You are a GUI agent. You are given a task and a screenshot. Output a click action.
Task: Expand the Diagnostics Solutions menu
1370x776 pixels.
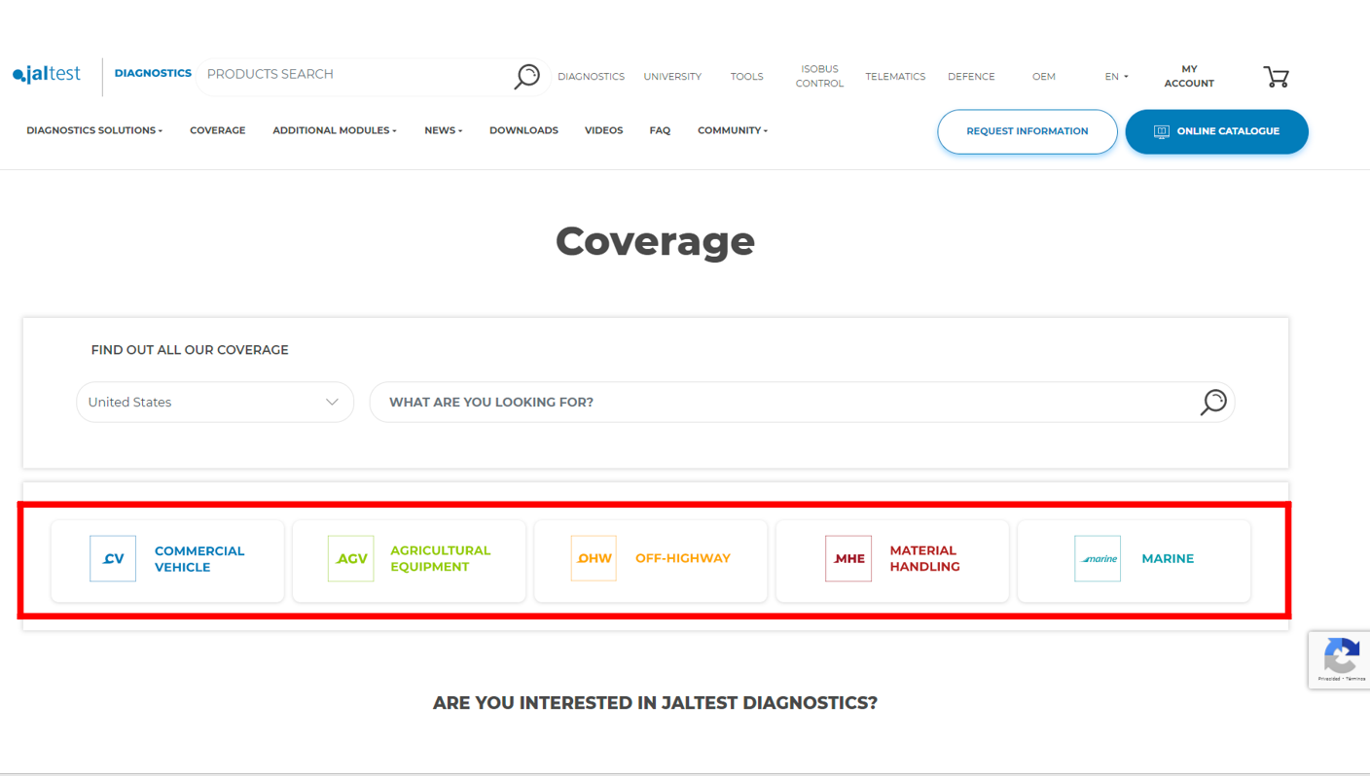(x=94, y=130)
